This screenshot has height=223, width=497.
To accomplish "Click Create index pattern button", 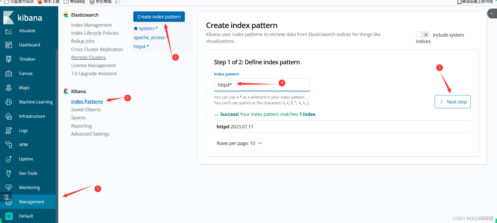I will click(x=159, y=17).
